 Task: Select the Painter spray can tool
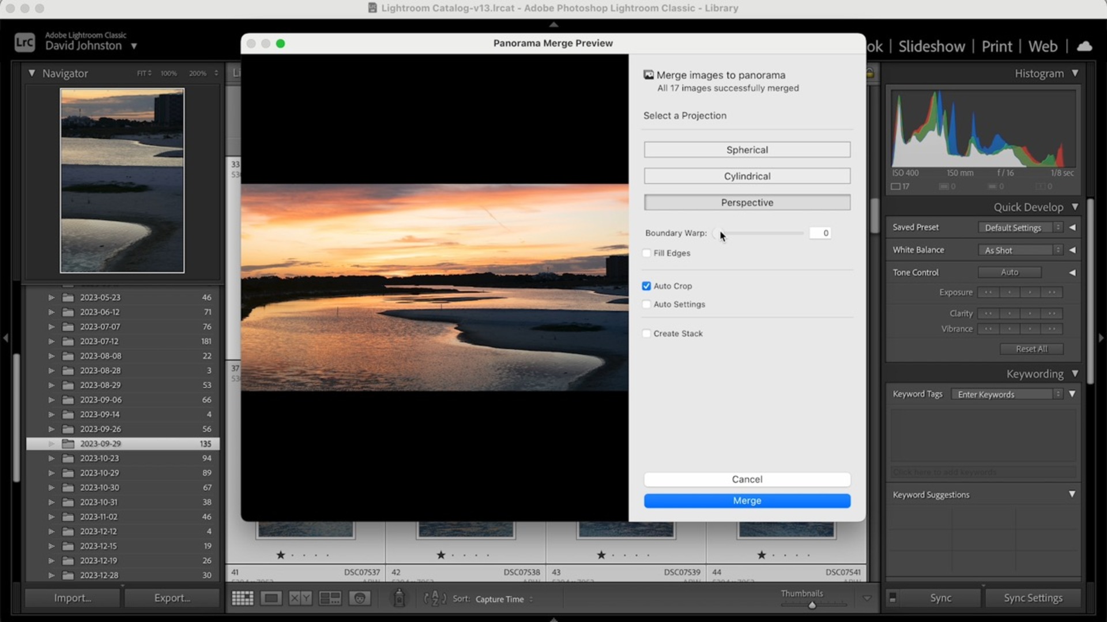click(x=400, y=598)
